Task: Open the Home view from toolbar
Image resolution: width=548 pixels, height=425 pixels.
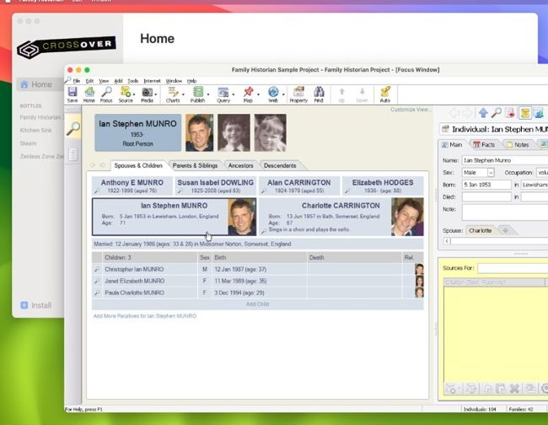Action: pos(89,94)
